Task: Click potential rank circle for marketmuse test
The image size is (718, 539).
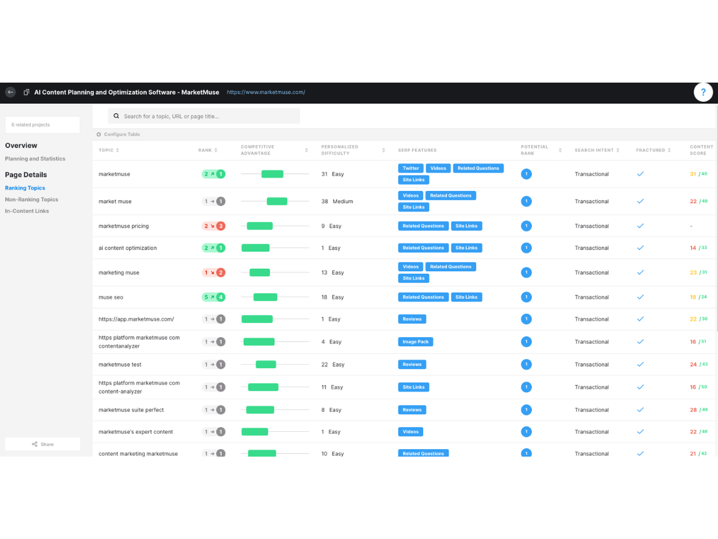Action: (x=527, y=364)
